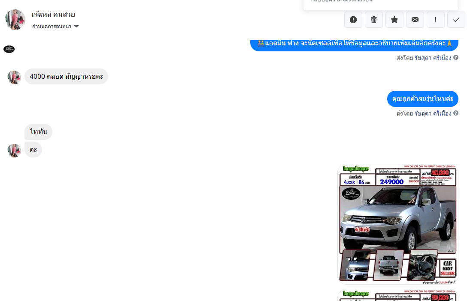The image size is (470, 306).
Task: Click the black page logo avatar
Action: click(x=9, y=49)
